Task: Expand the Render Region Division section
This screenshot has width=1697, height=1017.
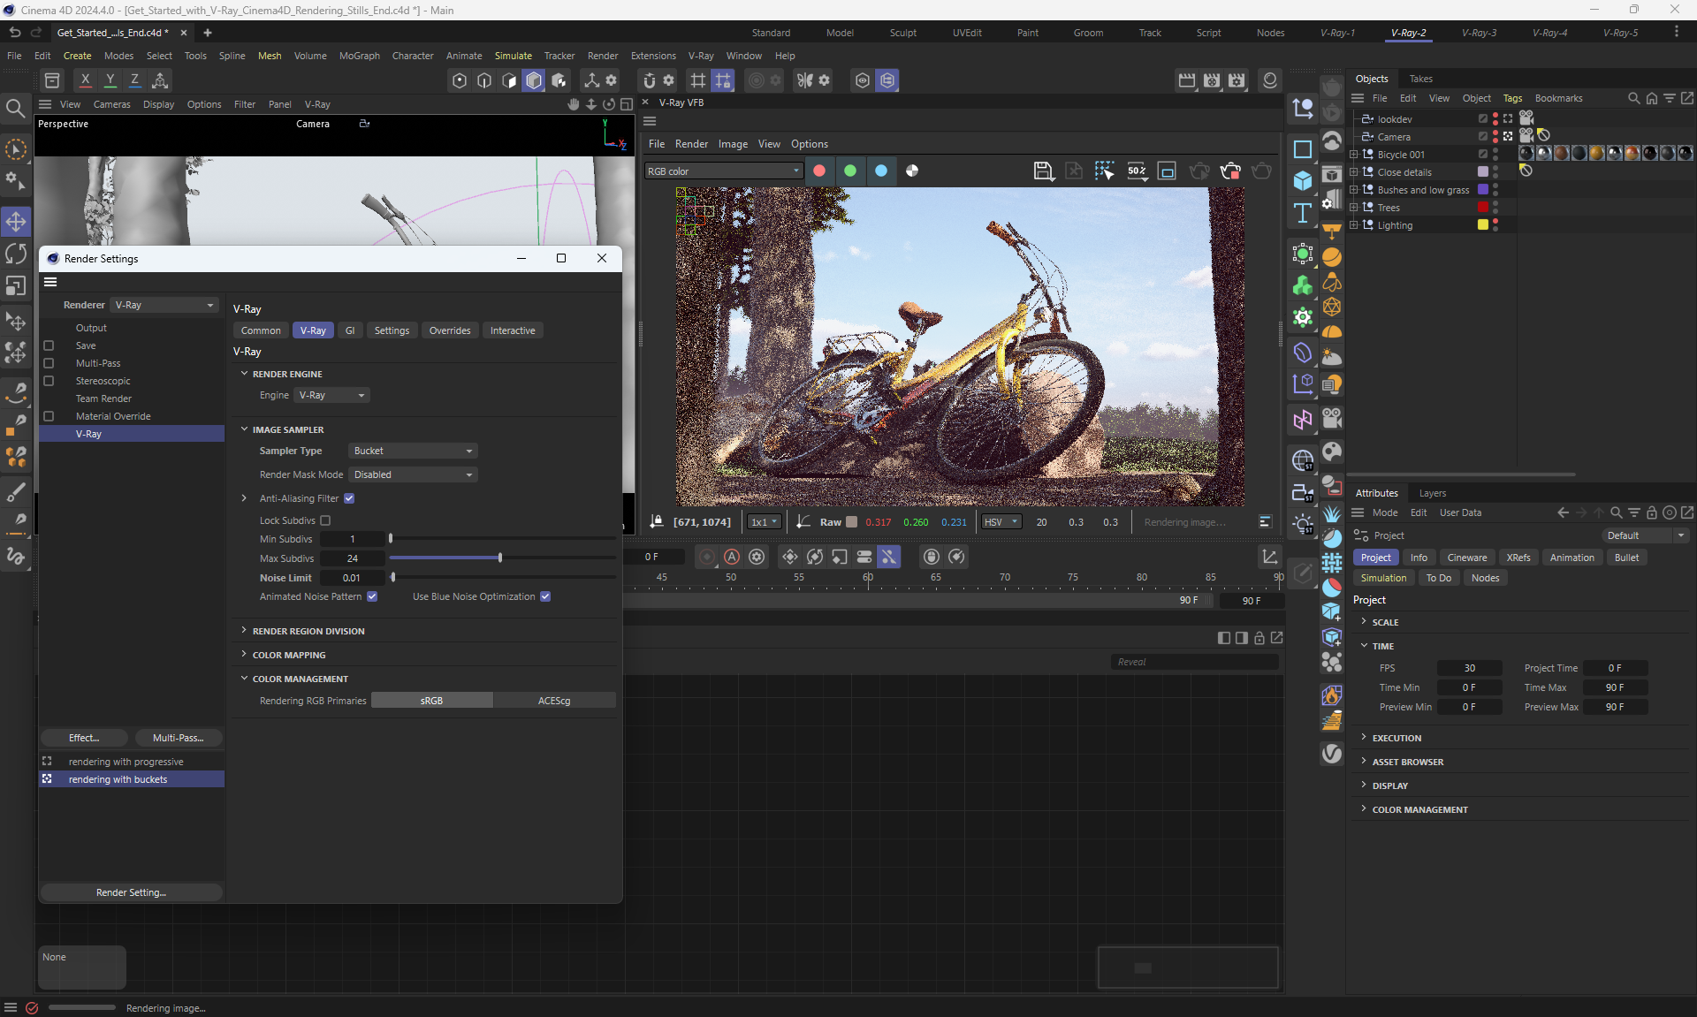Action: point(308,631)
